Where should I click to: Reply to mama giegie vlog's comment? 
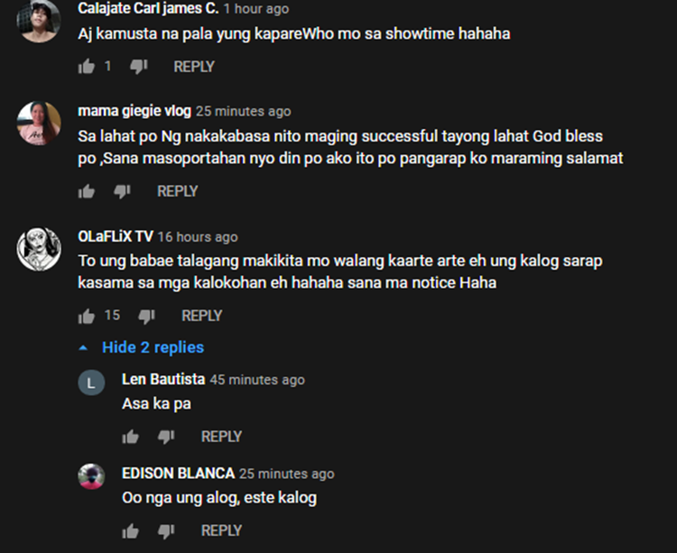[x=178, y=191]
